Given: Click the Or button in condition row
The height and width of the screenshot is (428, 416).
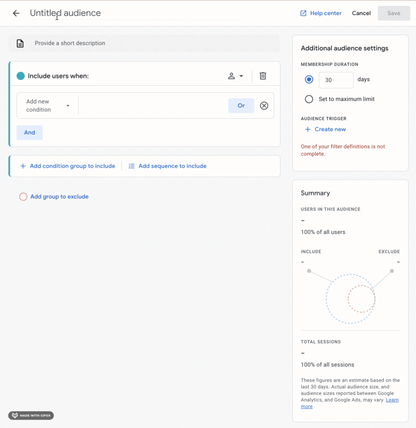Looking at the screenshot, I should (241, 106).
